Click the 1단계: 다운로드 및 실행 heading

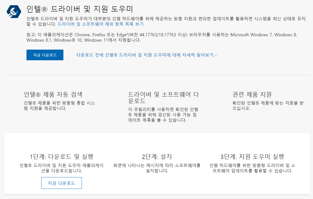tap(62, 157)
